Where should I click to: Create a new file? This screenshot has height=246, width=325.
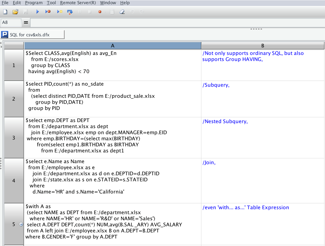(4, 12)
